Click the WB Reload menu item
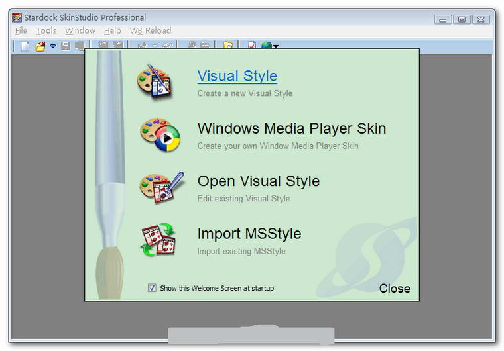This screenshot has width=504, height=351. [x=151, y=31]
